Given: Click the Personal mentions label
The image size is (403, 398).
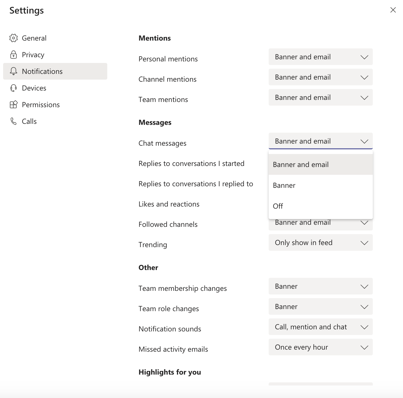Looking at the screenshot, I should click(x=168, y=59).
